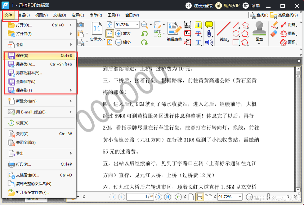Image resolution: width=304 pixels, height=205 pixels.
Task: Toggle the highlighted Fit Width view button
Action: tap(110, 34)
